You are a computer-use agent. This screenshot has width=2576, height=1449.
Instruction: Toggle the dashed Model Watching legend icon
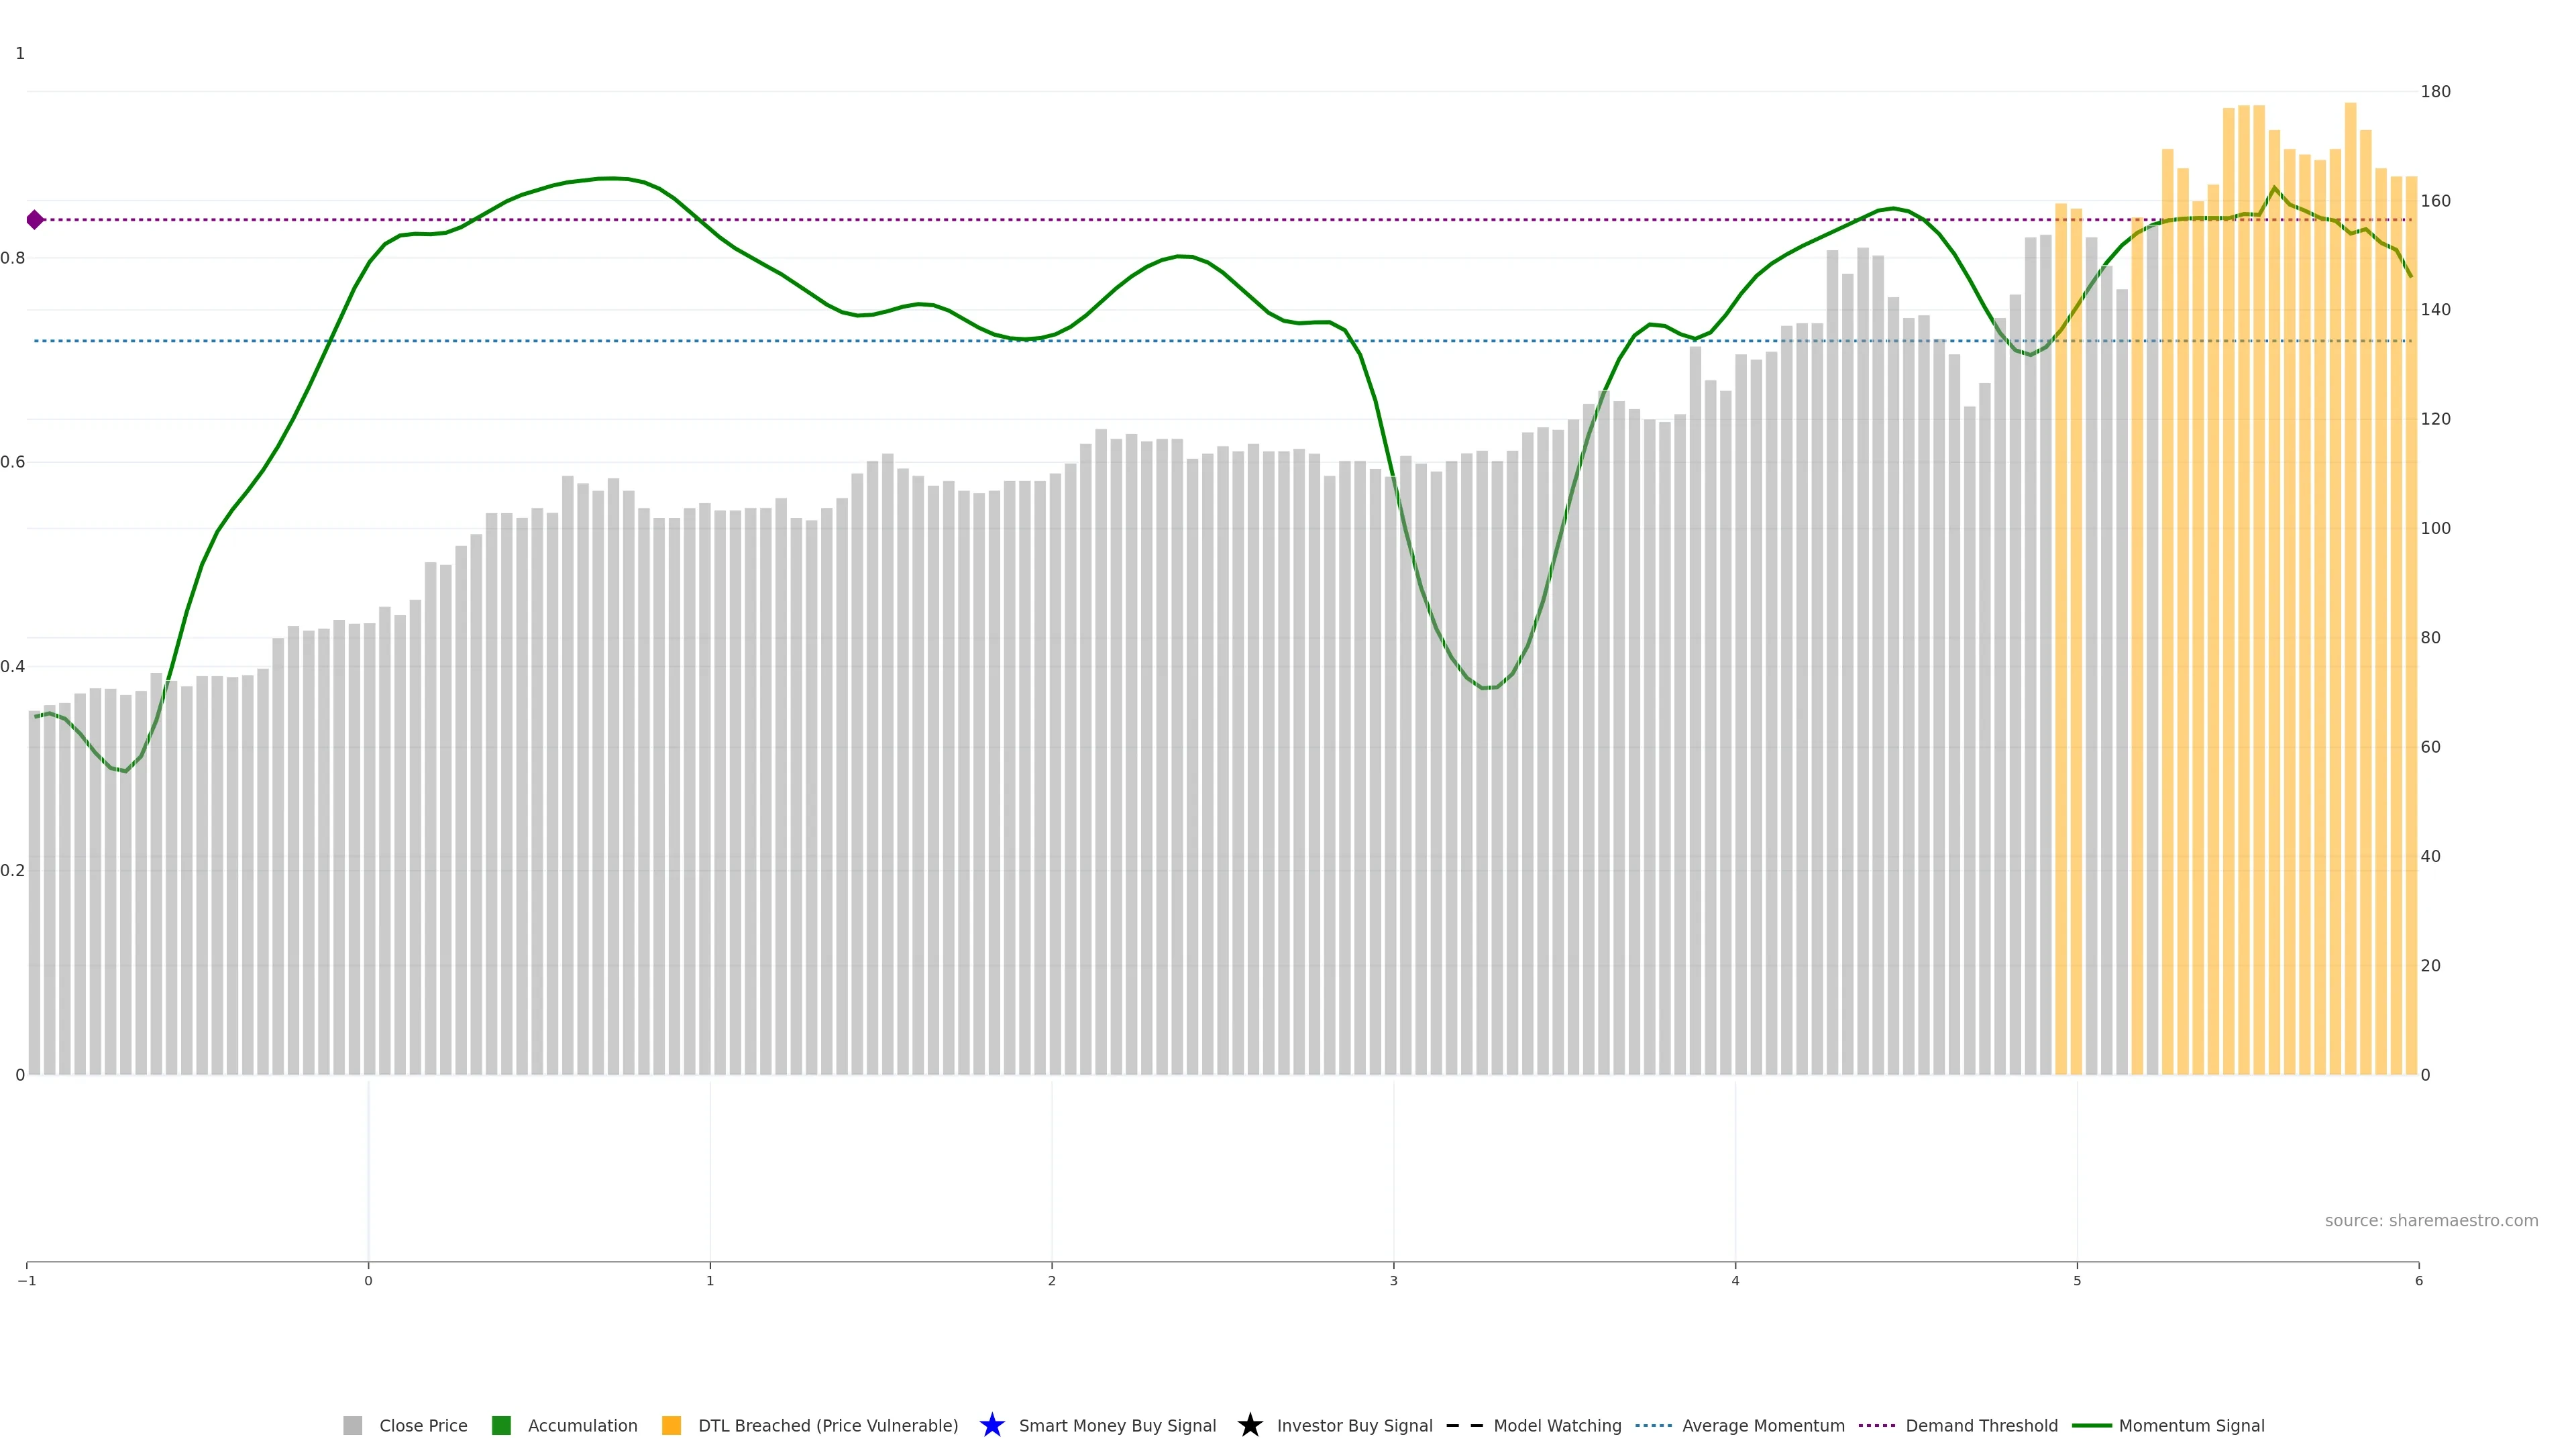coord(1464,1425)
